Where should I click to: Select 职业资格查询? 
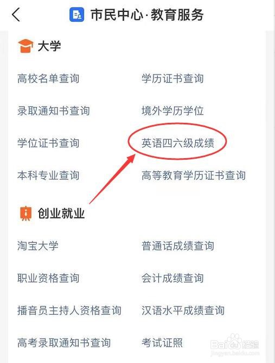click(x=48, y=278)
